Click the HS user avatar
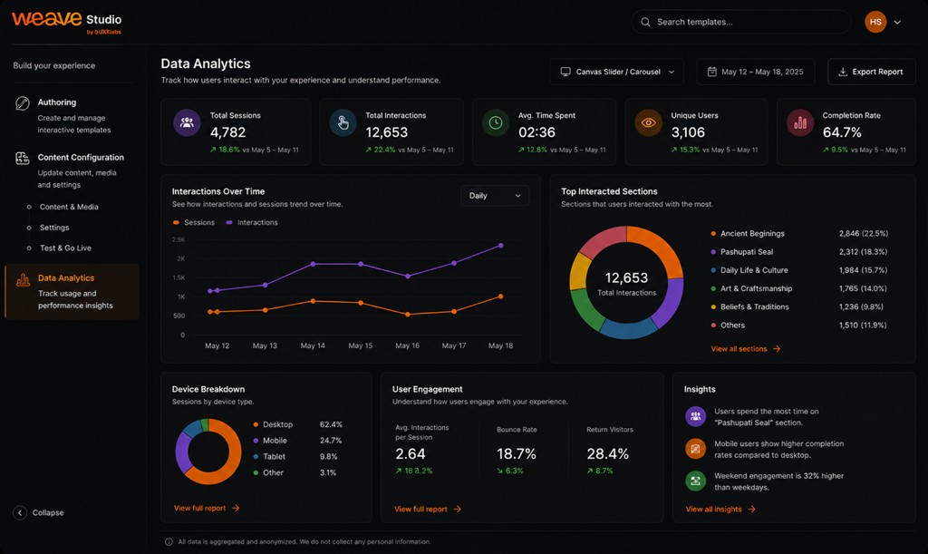 [875, 22]
